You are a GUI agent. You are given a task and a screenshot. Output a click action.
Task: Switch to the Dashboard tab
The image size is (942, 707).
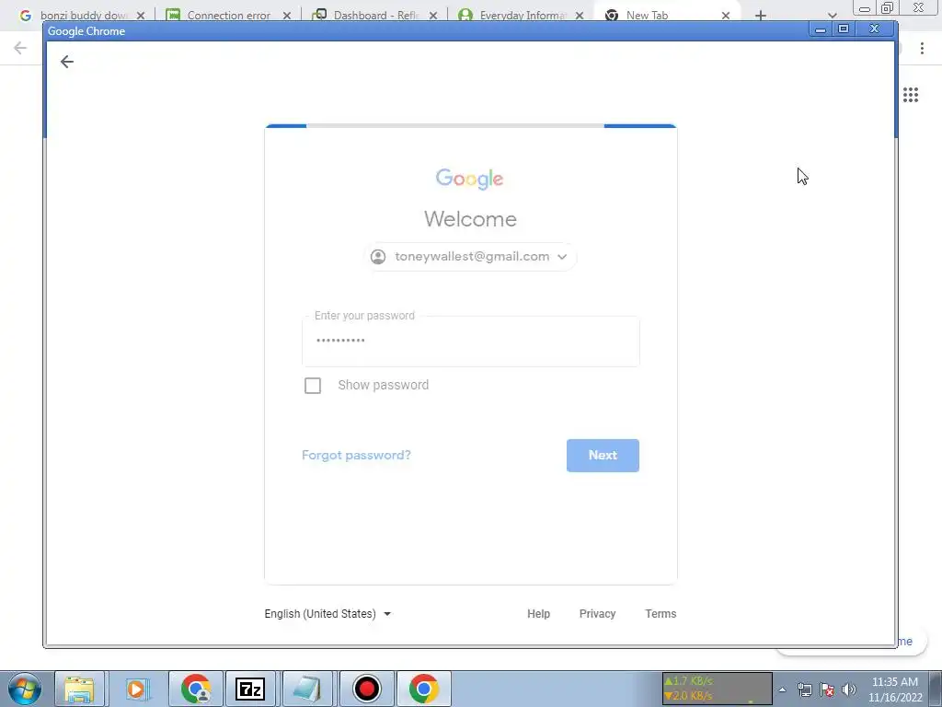(375, 15)
